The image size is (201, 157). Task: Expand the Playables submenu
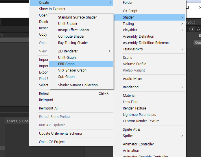(150, 30)
